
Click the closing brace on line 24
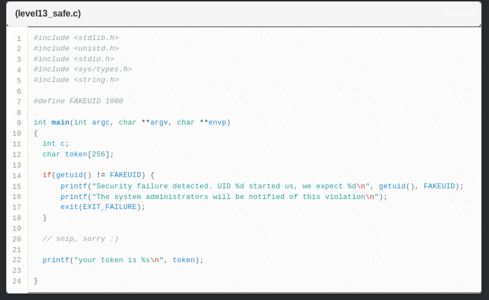(35, 281)
